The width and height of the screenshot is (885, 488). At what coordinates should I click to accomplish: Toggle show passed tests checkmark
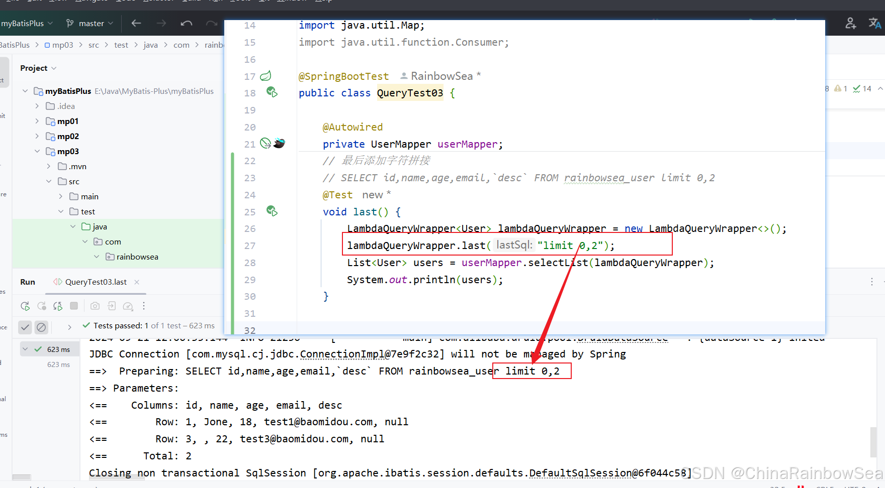[25, 327]
